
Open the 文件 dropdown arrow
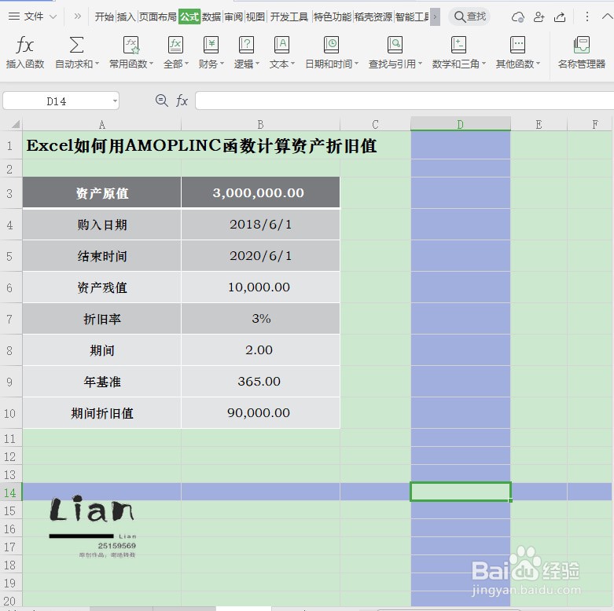coord(53,16)
